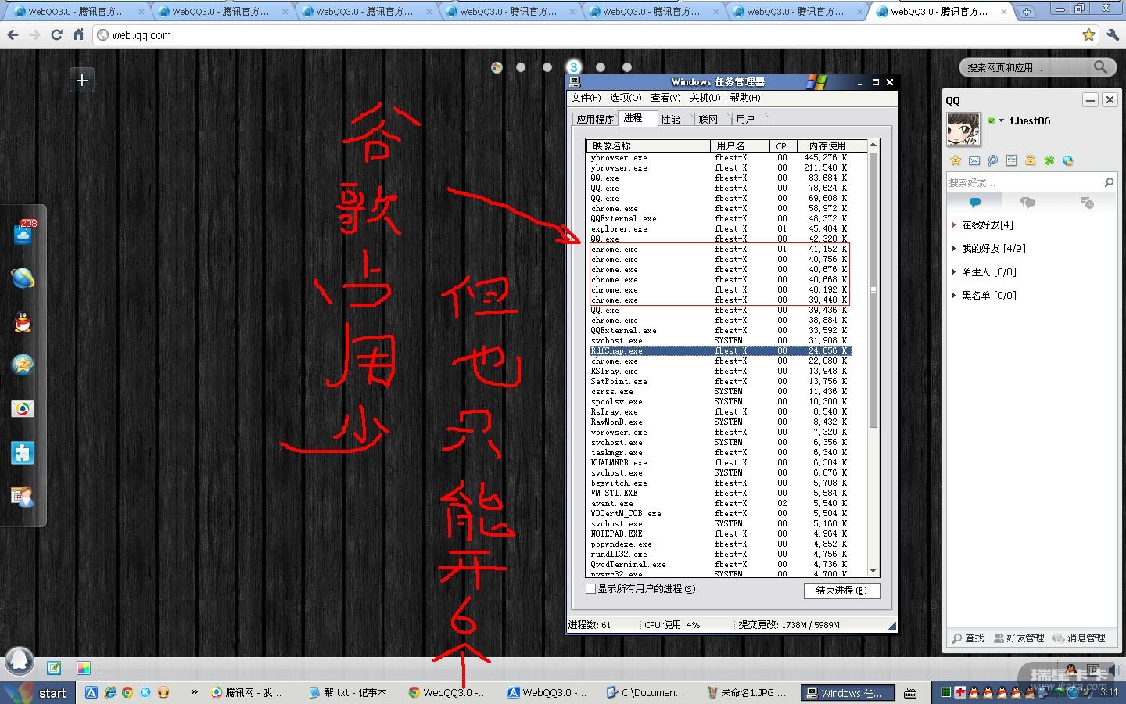Expand the 在线好友[4] group
The image size is (1126, 704).
pyautogui.click(x=987, y=224)
